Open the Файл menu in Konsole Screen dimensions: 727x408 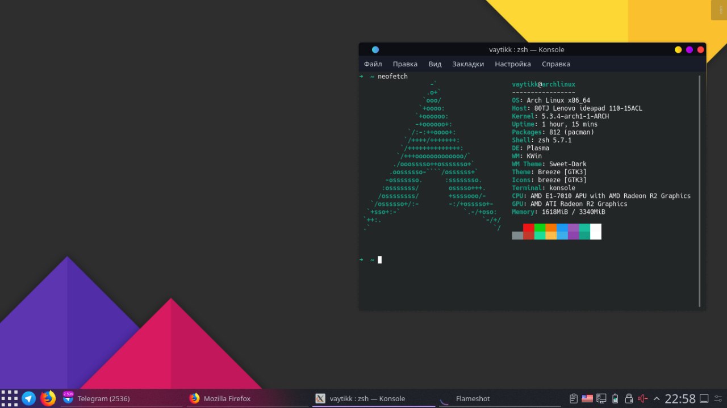point(373,64)
